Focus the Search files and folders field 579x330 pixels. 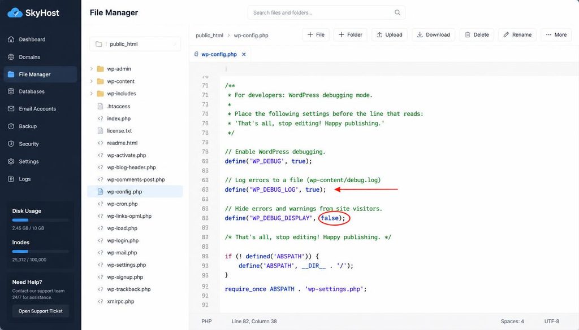(x=326, y=12)
